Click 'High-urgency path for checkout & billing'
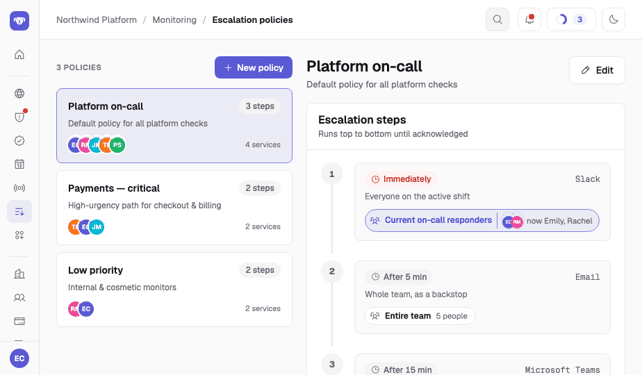 tap(145, 205)
